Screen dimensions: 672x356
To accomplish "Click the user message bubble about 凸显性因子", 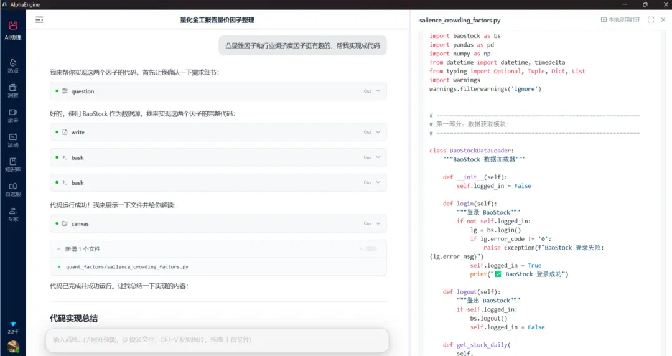I will click(302, 45).
